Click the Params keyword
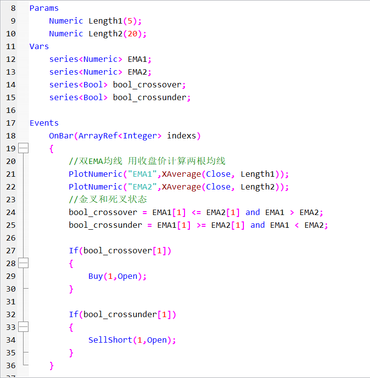The width and height of the screenshot is (370, 378). [44, 8]
